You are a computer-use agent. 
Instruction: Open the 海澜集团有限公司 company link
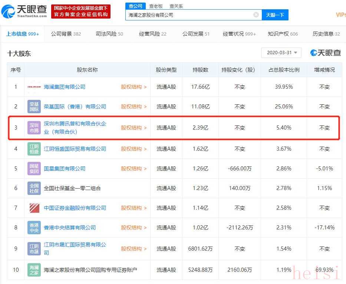coord(65,87)
